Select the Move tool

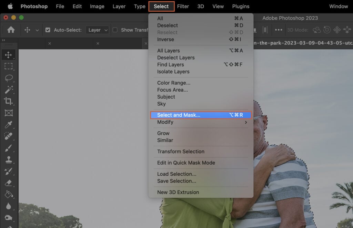point(9,54)
